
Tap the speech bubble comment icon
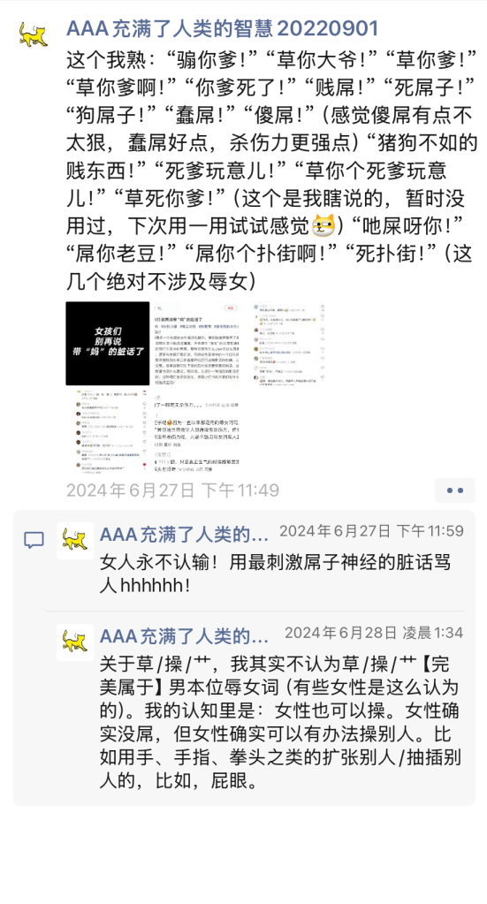34,540
